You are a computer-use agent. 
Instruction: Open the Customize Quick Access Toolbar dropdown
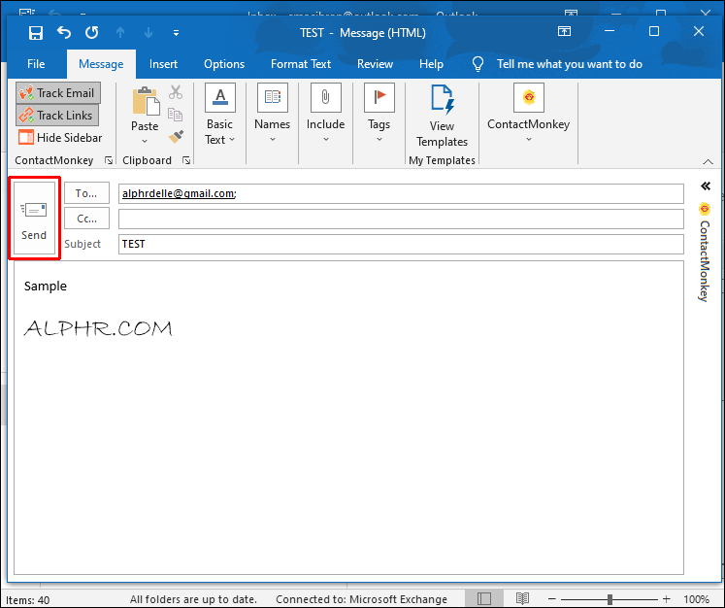tap(177, 33)
